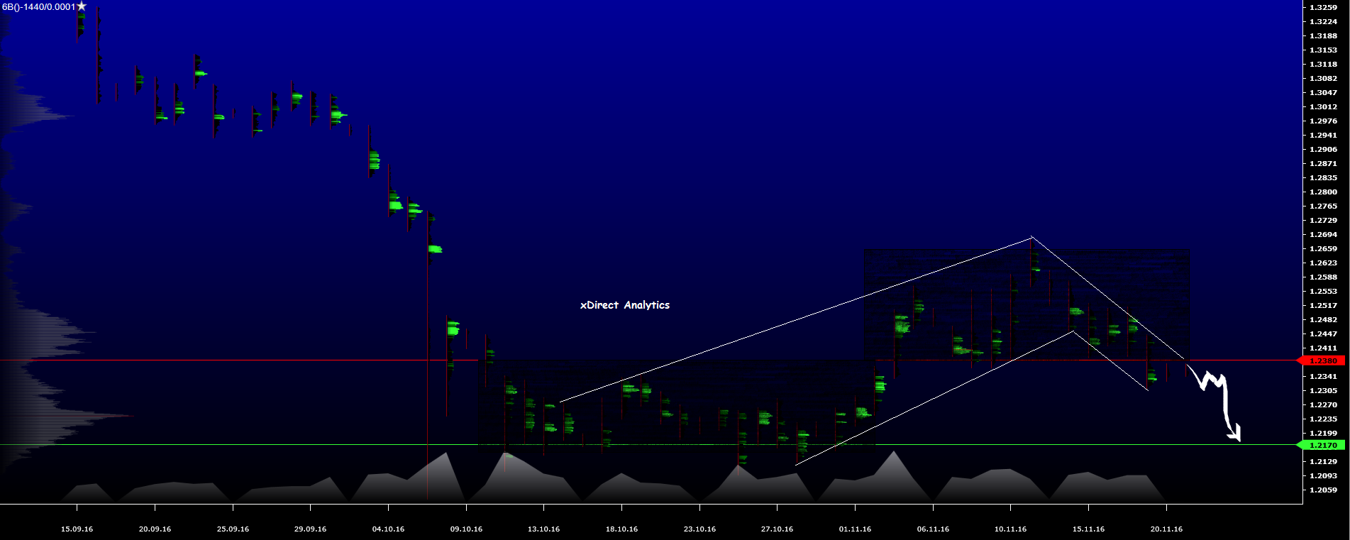This screenshot has width=1350, height=540.
Task: Click the 1.3259 value on price scale
Action: [x=1323, y=7]
